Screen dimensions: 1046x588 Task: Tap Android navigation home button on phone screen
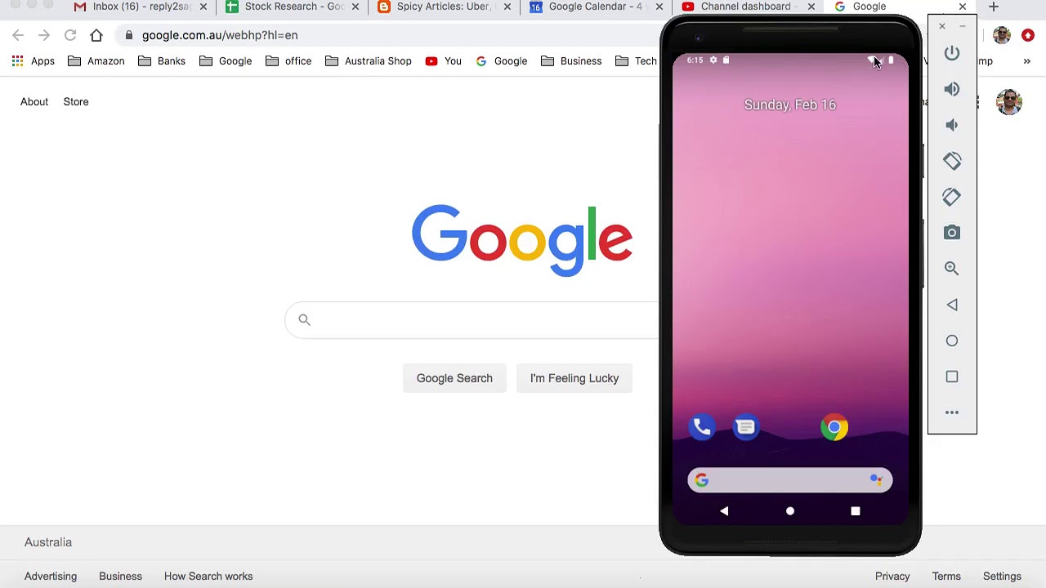point(790,511)
